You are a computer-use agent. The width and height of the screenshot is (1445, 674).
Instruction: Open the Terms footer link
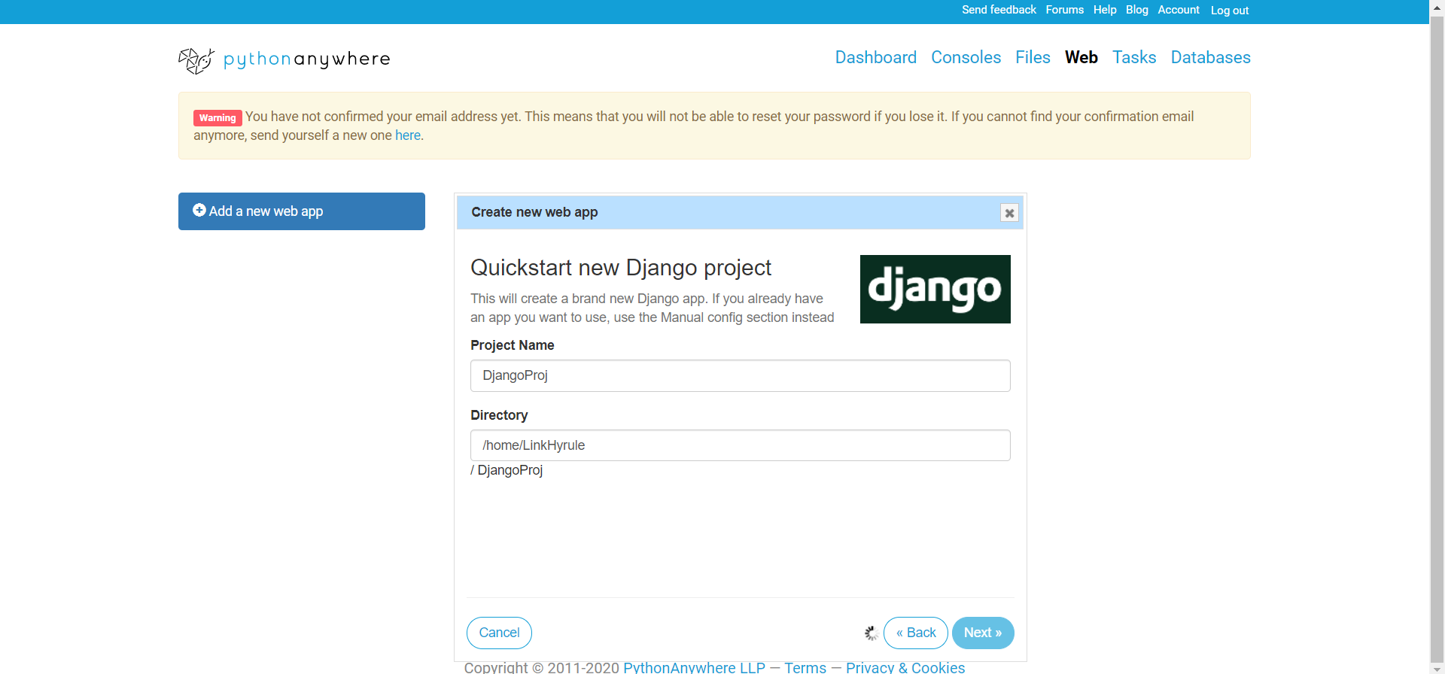[805, 667]
